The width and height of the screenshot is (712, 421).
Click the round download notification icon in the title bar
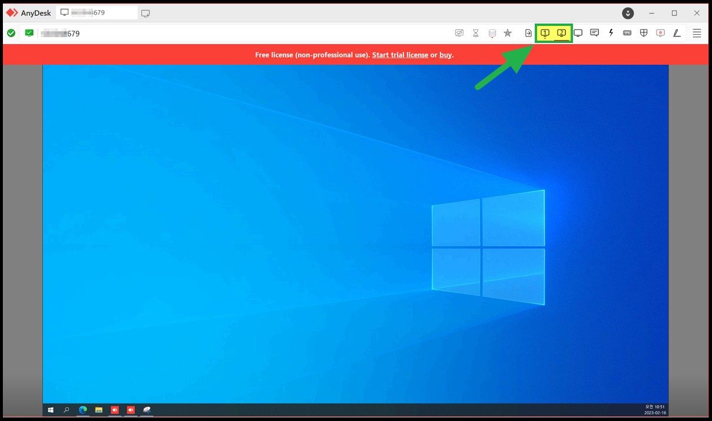[628, 13]
